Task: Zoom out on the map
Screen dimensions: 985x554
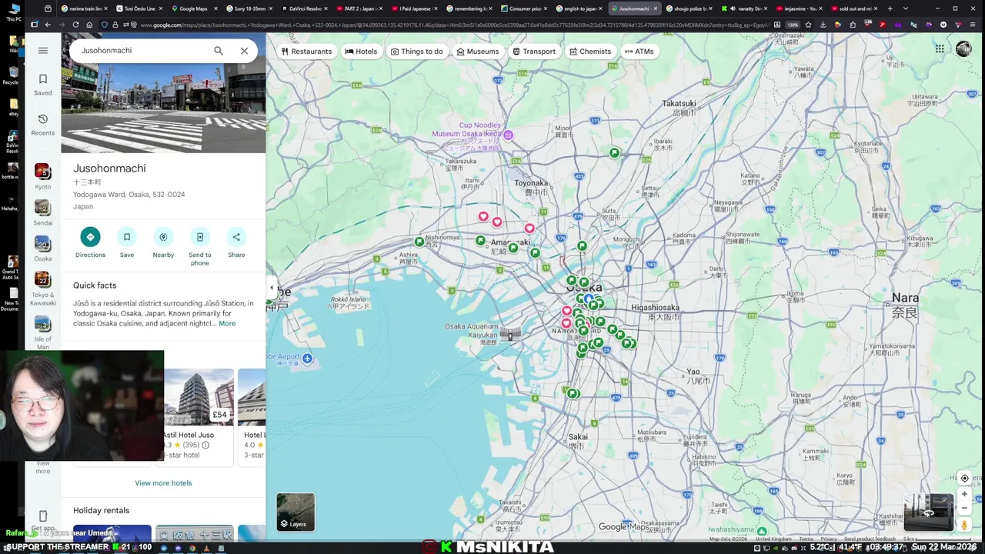Action: pyautogui.click(x=964, y=508)
